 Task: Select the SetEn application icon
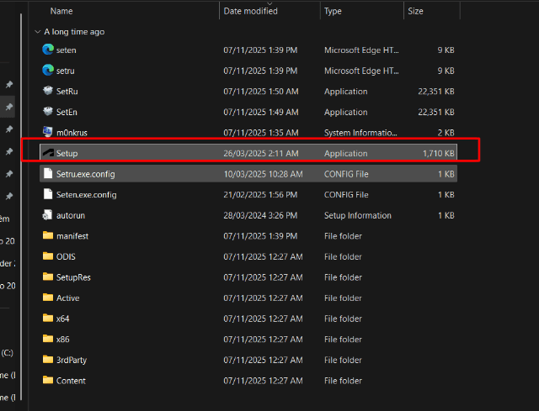(48, 112)
